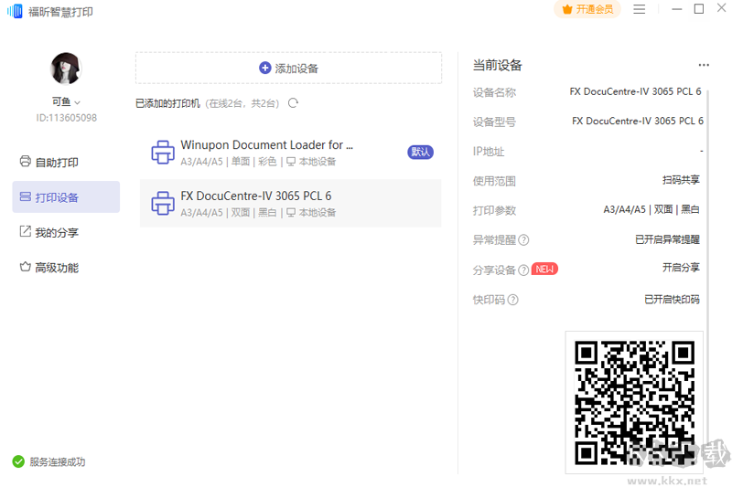Click the 设备名称 value FX DocuCentre-IV 3065 PCL 6
The width and height of the screenshot is (732, 487).
[635, 91]
